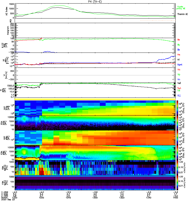Click the red "Bz" legend entry
The width and height of the screenshot is (190, 203).
(179, 40)
